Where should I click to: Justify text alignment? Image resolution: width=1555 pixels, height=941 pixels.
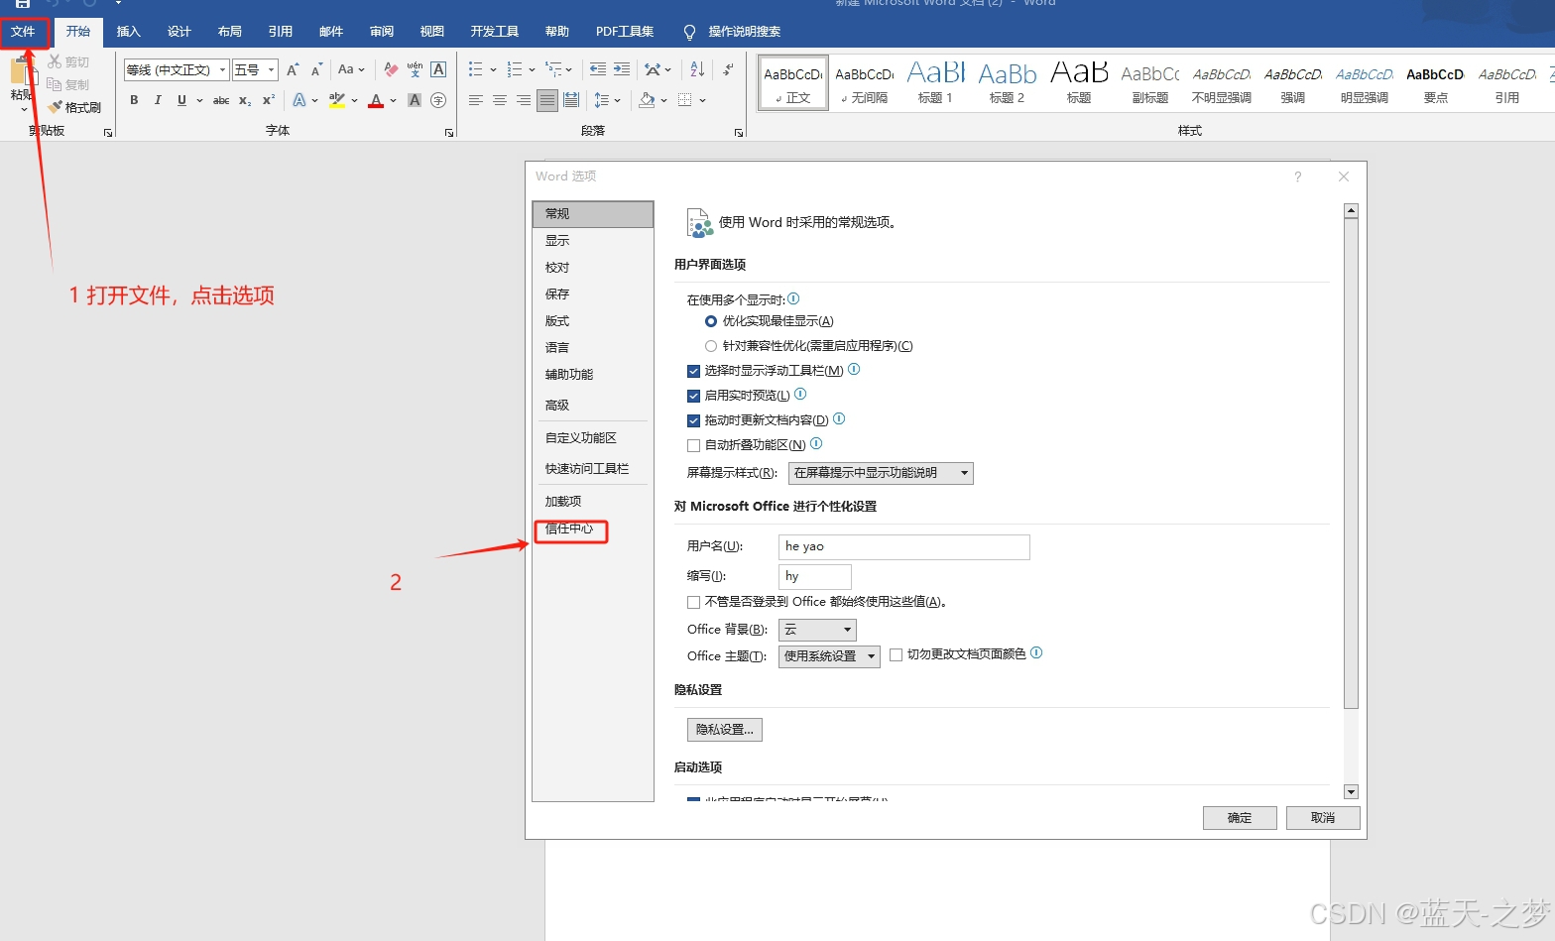(547, 100)
